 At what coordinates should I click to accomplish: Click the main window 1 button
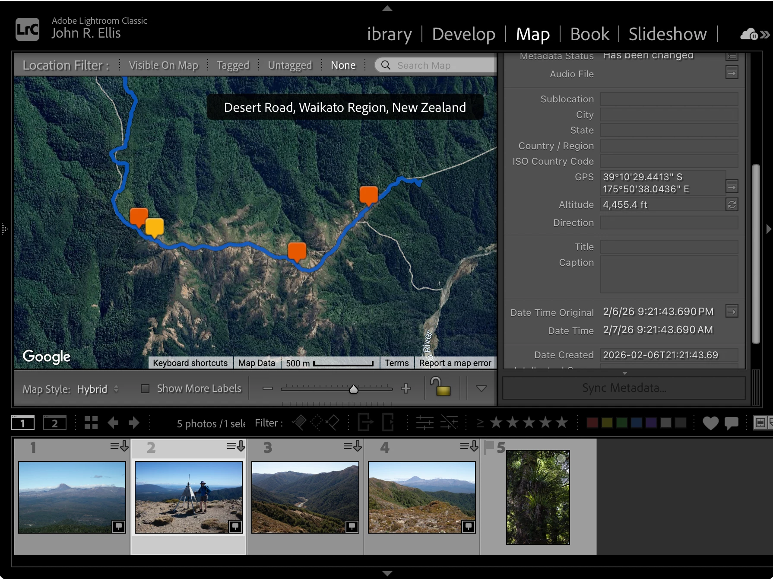point(23,423)
